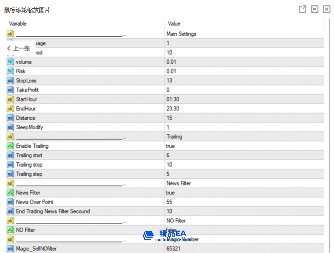Click the News Filter boolean icon

(x=11, y=193)
